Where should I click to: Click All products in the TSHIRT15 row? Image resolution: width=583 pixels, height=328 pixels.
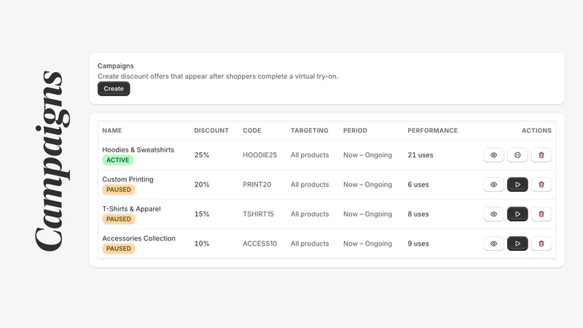pyautogui.click(x=310, y=214)
